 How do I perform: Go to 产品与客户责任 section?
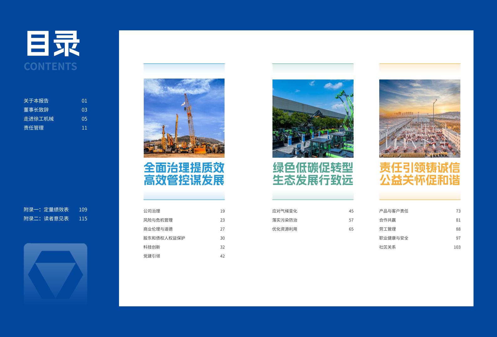394,211
